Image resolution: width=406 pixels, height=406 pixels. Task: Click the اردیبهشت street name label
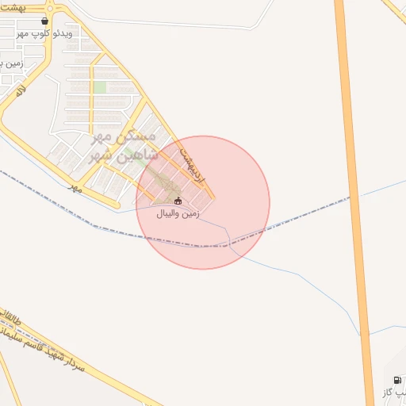pos(193,166)
